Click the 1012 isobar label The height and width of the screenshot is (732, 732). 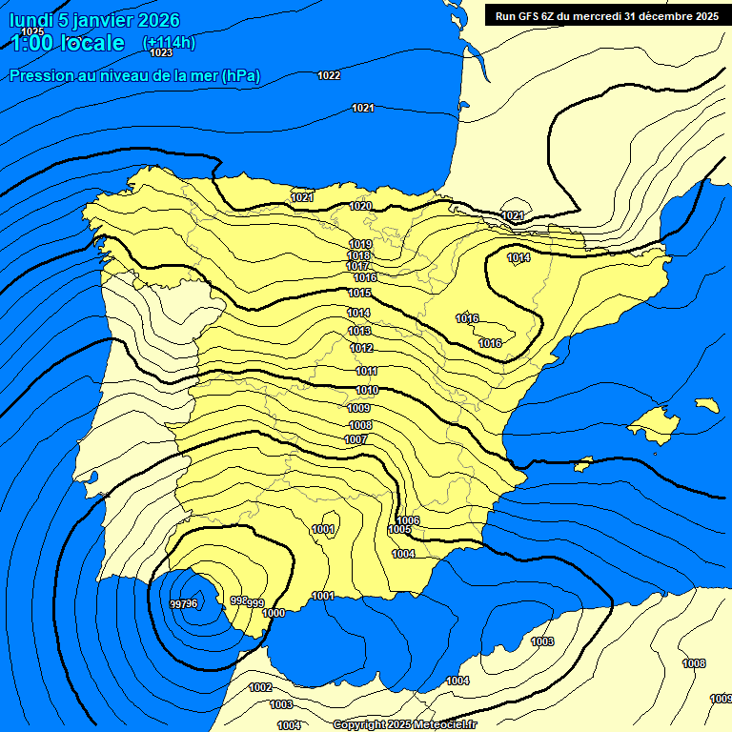click(x=361, y=349)
